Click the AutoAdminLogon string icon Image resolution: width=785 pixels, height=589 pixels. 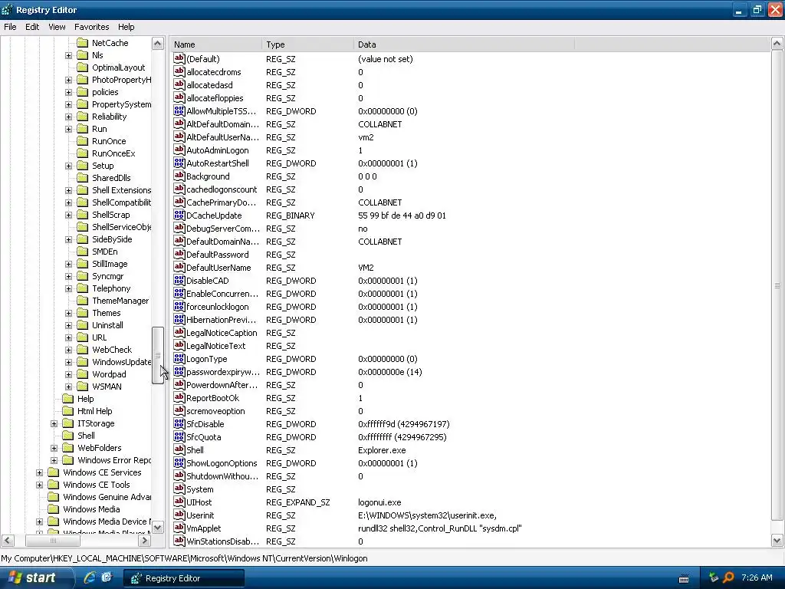(x=179, y=150)
